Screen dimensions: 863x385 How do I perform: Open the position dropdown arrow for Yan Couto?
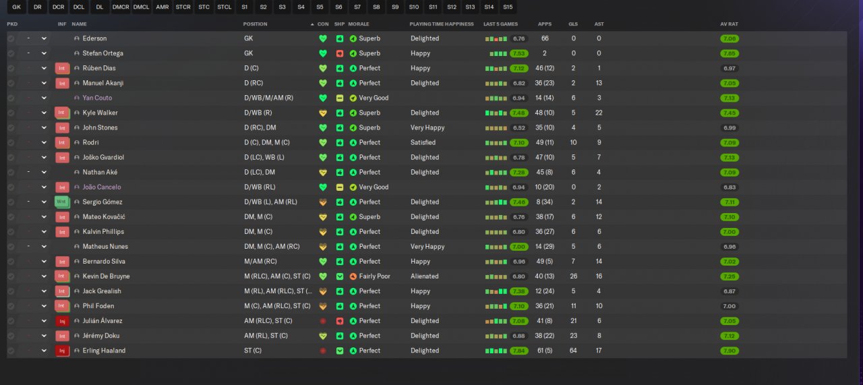click(x=44, y=98)
